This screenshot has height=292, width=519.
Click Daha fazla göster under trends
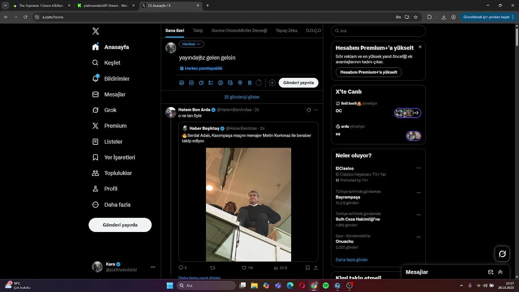click(x=352, y=260)
